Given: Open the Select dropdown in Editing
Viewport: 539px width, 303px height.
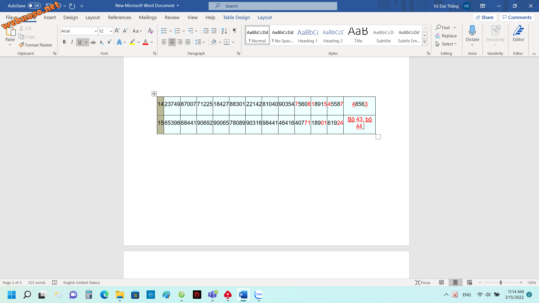Looking at the screenshot, I should [x=446, y=44].
